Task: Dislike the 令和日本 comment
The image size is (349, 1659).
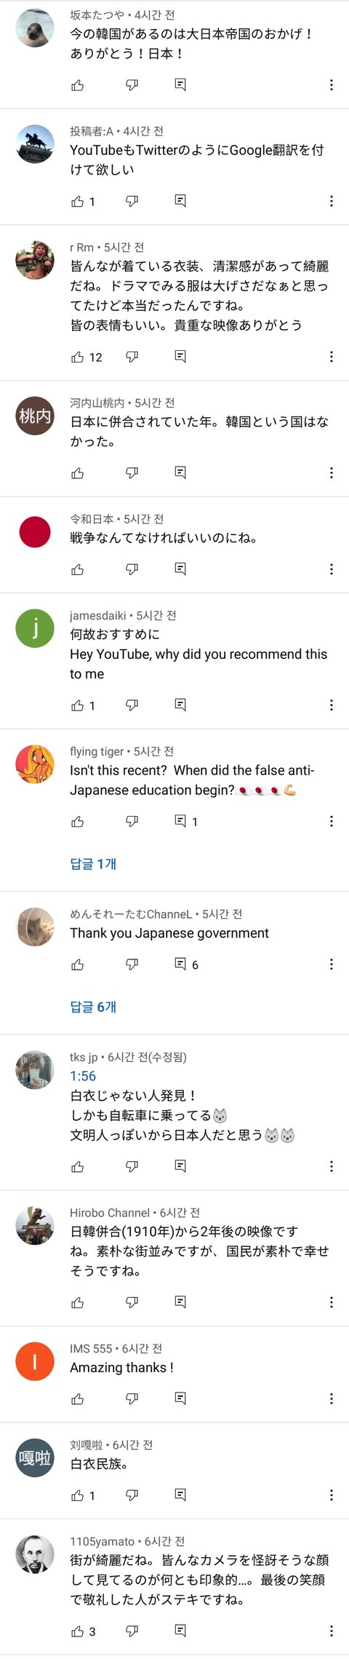Action: coord(132,569)
